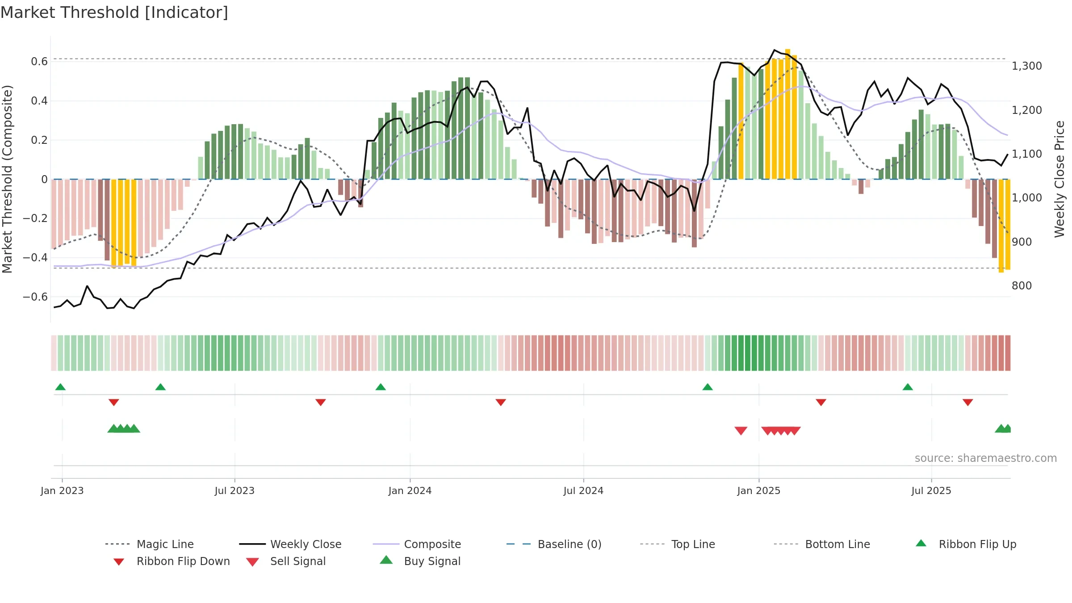Toggle the Magic Line legend entry
This screenshot has width=1072, height=603.
pos(150,544)
